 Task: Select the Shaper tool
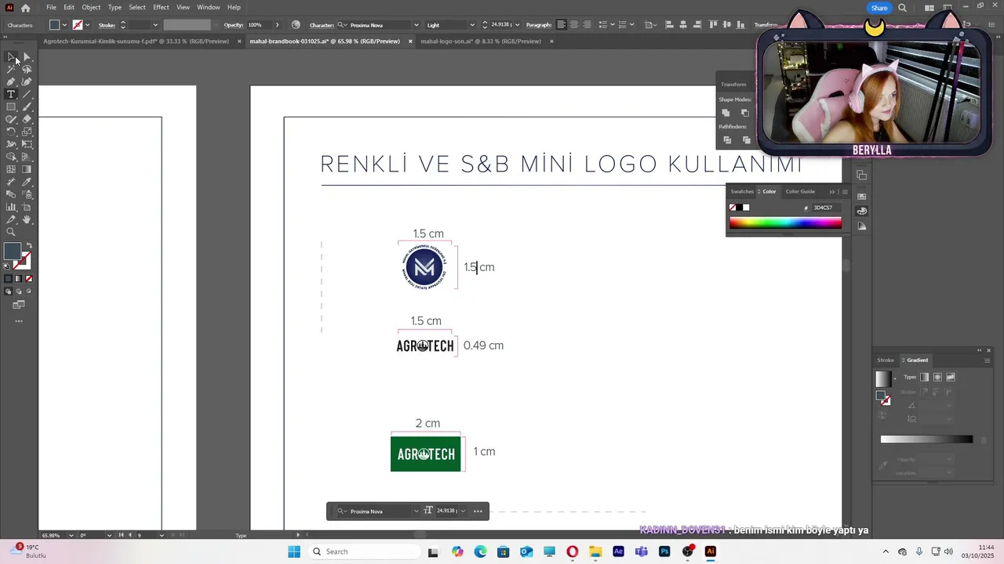click(x=11, y=120)
